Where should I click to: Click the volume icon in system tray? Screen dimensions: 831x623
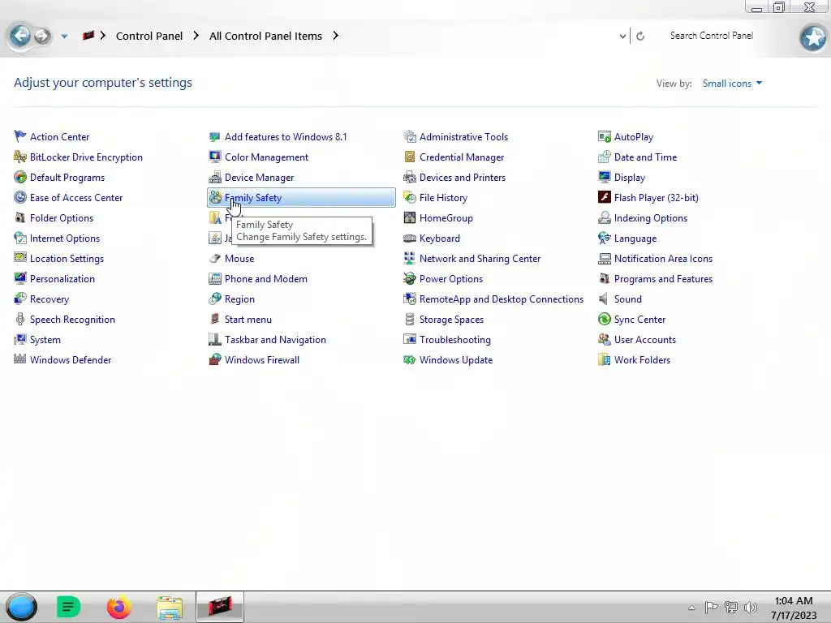point(751,608)
